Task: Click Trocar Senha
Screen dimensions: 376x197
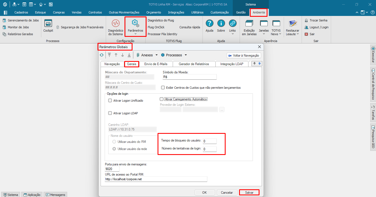Action: tap(316, 20)
